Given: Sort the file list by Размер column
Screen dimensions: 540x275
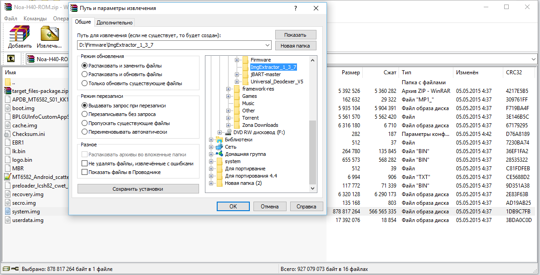Looking at the screenshot, I should pyautogui.click(x=351, y=72).
